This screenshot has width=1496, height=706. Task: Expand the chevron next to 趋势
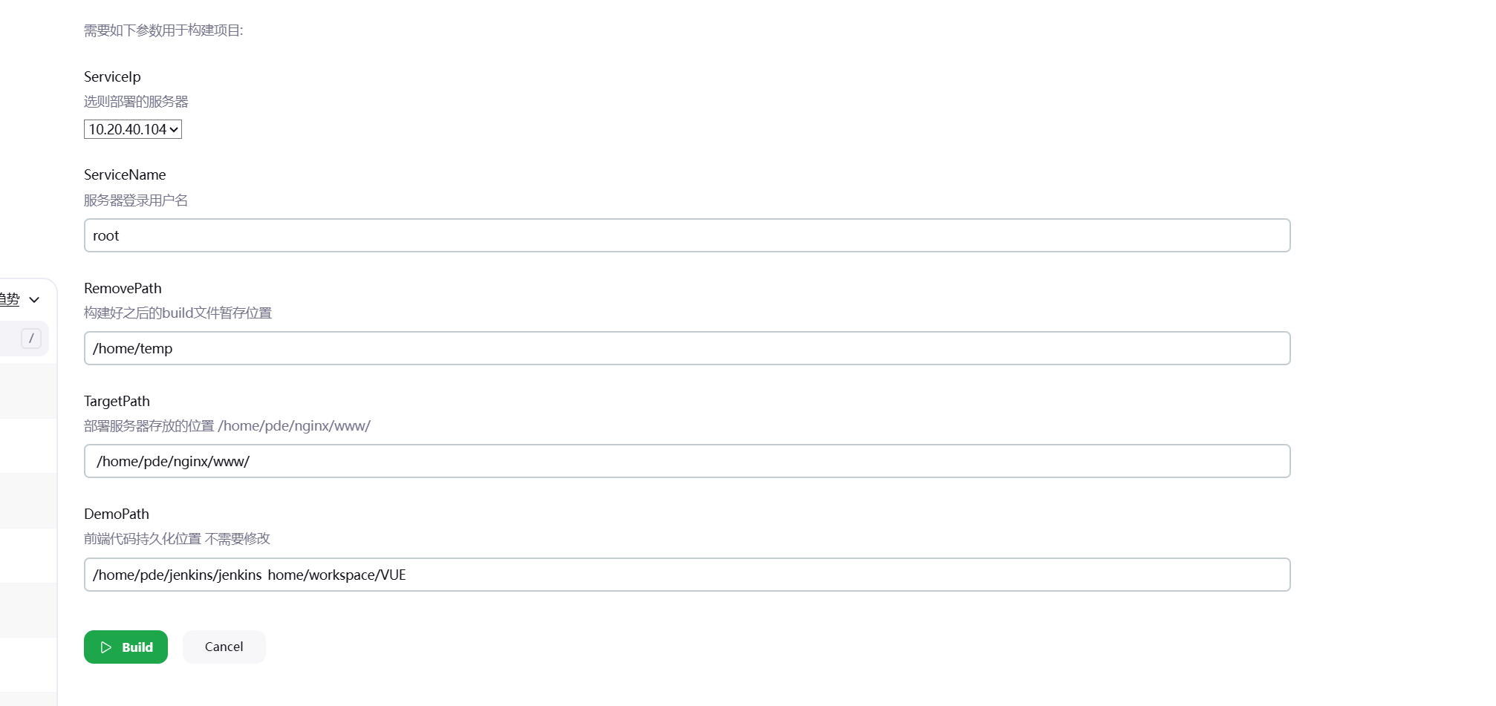pyautogui.click(x=34, y=299)
